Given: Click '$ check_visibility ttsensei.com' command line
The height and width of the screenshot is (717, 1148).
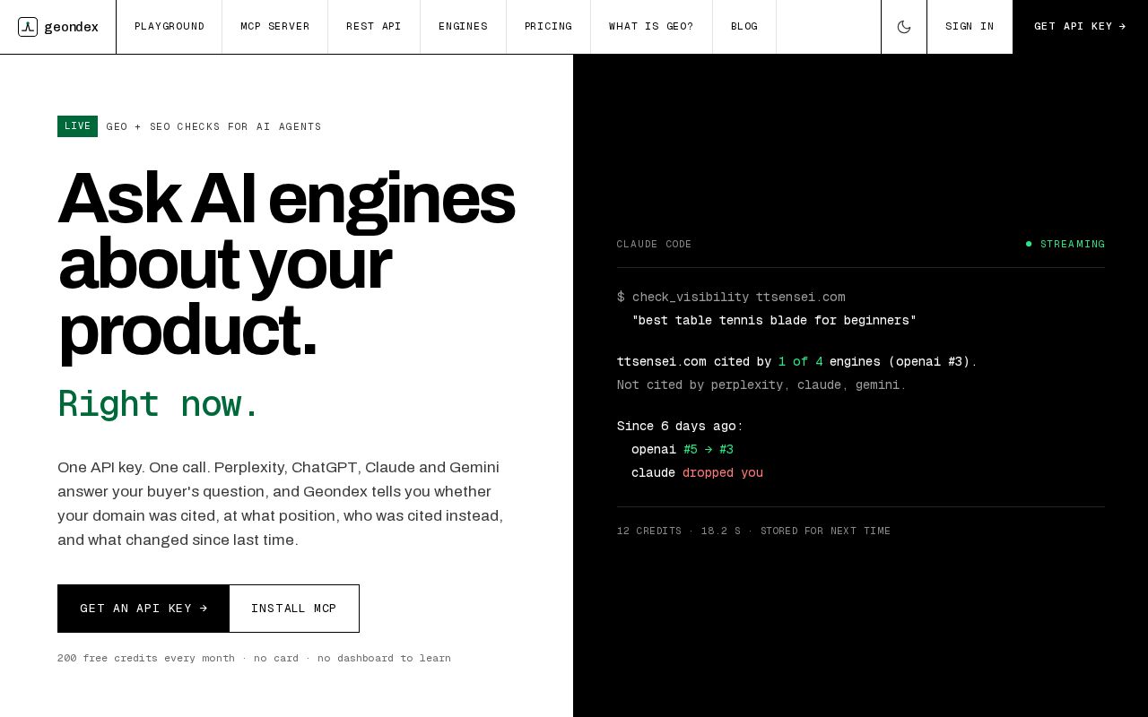Looking at the screenshot, I should click(x=731, y=297).
